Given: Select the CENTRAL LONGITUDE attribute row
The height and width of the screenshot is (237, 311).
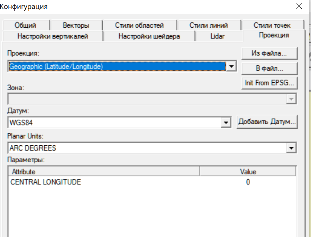Looking at the screenshot, I should point(46,182).
